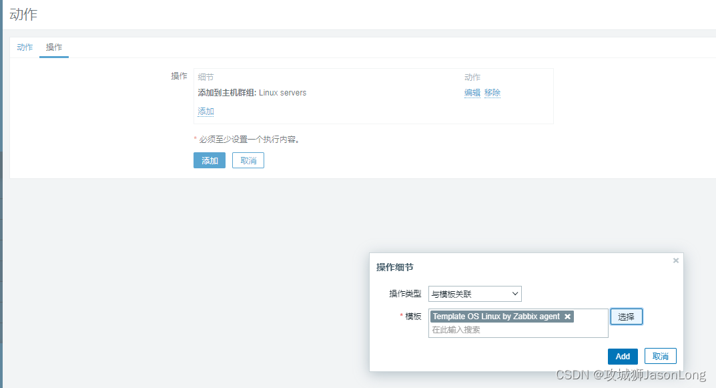The image size is (716, 388).
Task: Click the 编辑 link for Linux servers operation
Action: pyautogui.click(x=472, y=93)
